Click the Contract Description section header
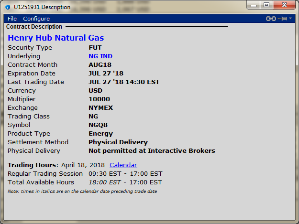Viewport: 299px width, 224px height. point(34,27)
